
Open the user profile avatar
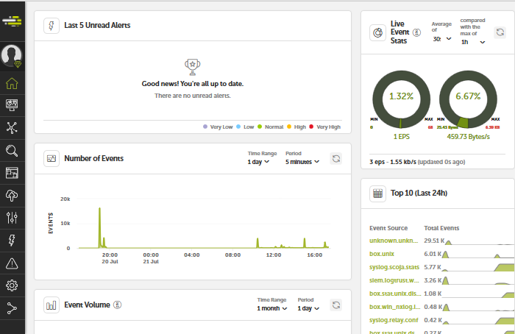(12, 54)
